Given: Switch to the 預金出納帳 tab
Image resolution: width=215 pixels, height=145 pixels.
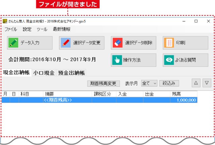Looking at the screenshot, I should pyautogui.click(x=71, y=73).
